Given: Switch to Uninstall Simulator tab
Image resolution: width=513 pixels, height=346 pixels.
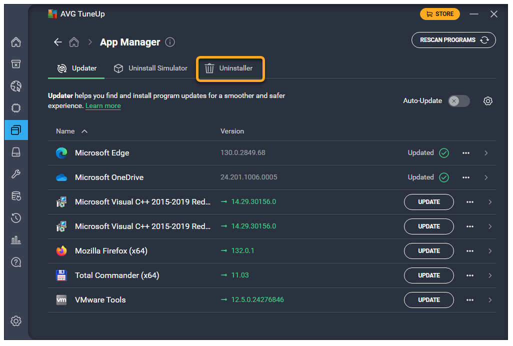Looking at the screenshot, I should click(x=151, y=68).
